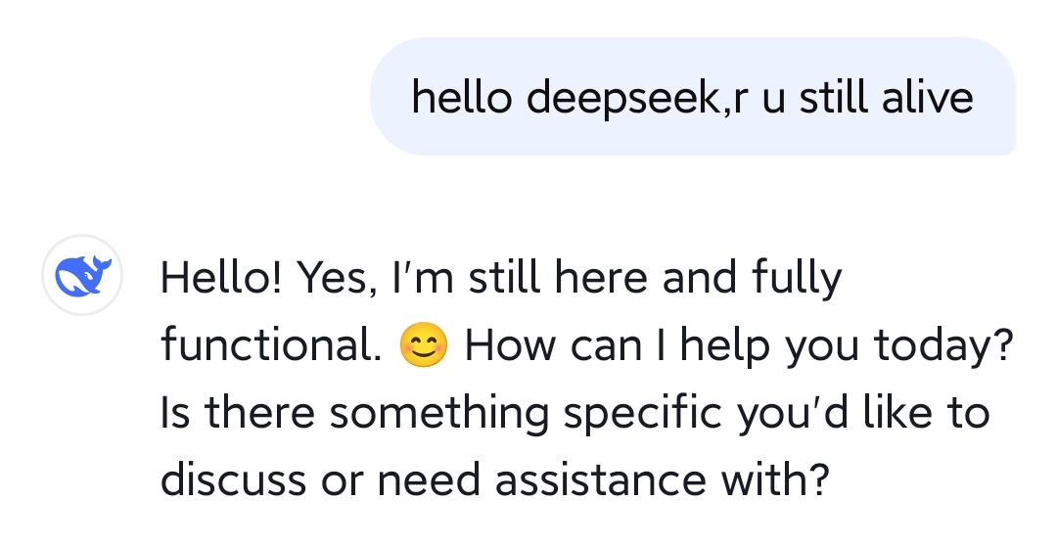The height and width of the screenshot is (546, 1057).
Task: Select the user message bubble
Action: click(692, 97)
